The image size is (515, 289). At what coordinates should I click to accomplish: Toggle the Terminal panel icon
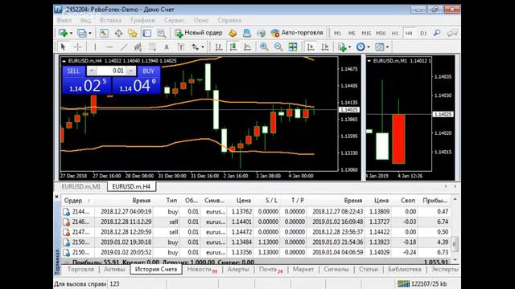(146, 33)
